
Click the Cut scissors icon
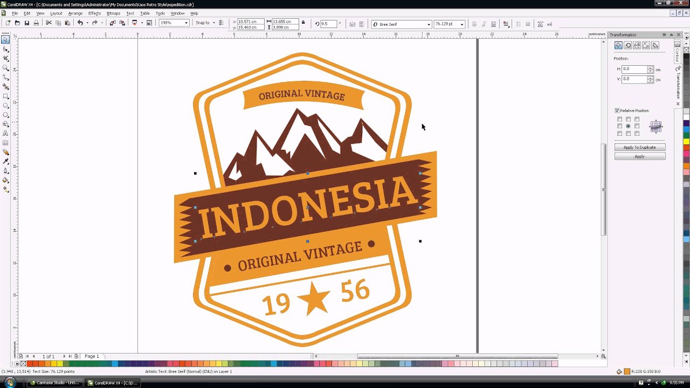tap(49, 23)
